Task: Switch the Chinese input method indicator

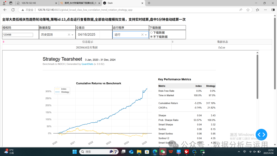Action: point(244,152)
